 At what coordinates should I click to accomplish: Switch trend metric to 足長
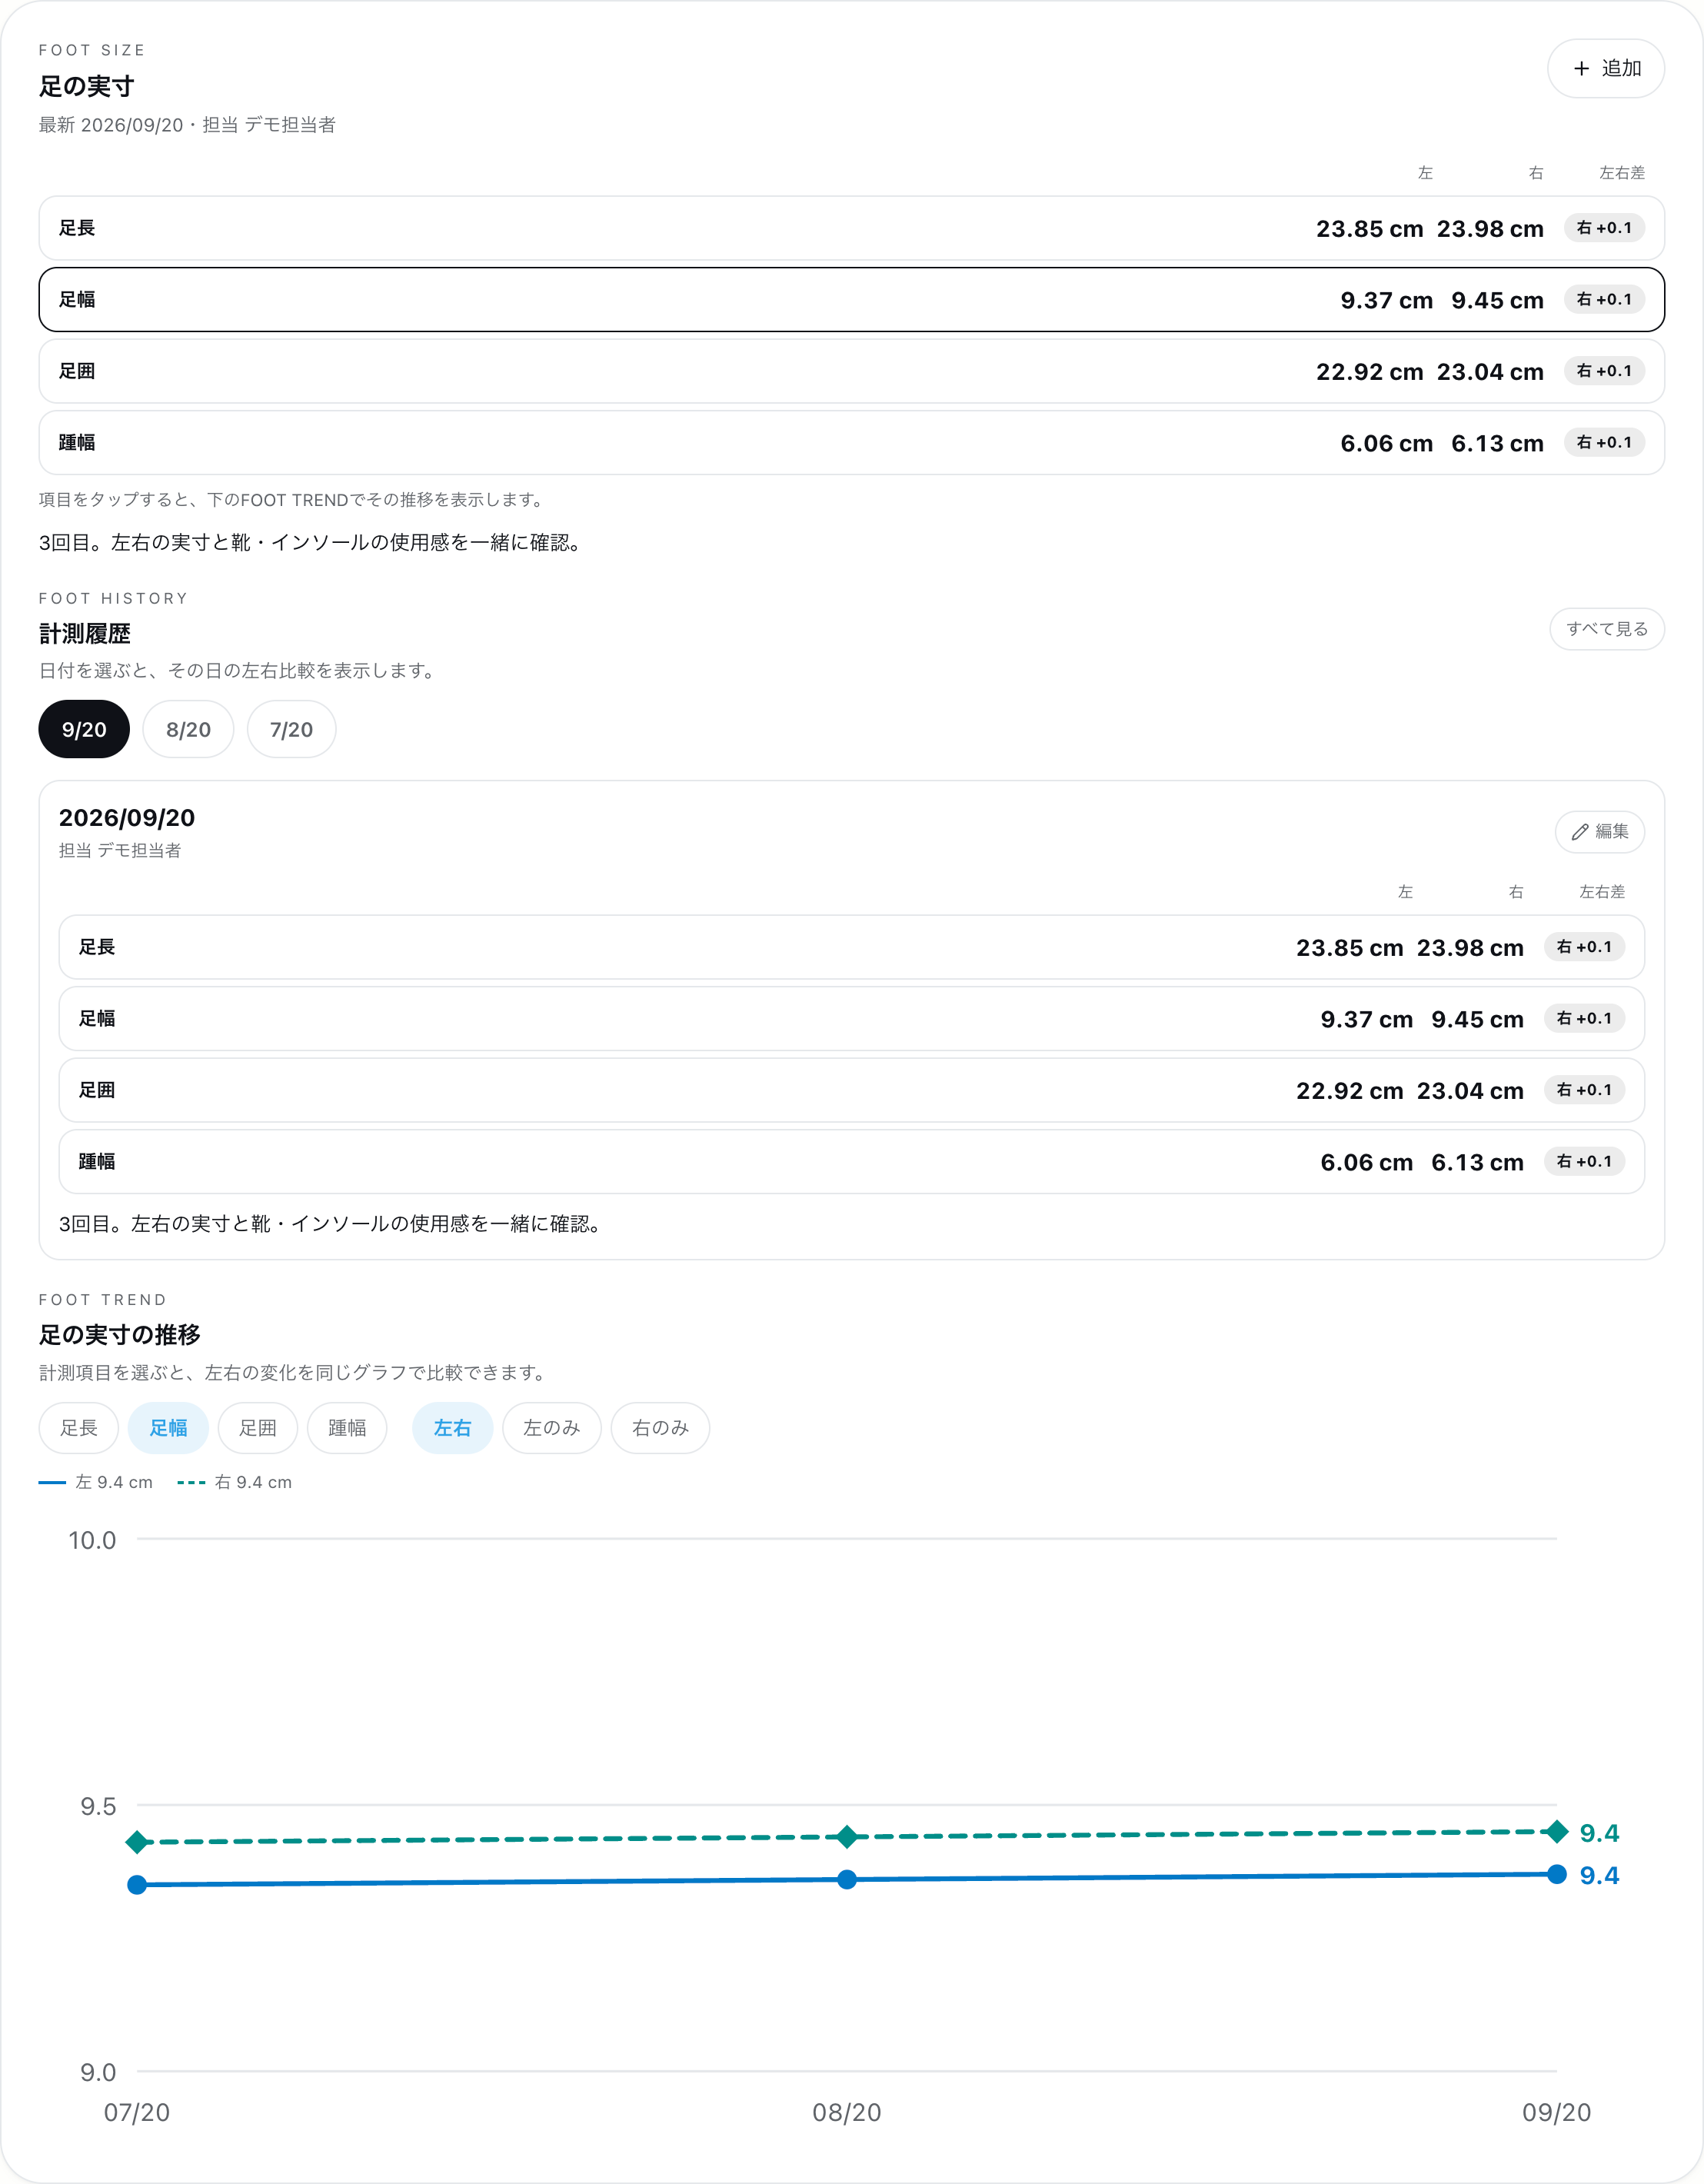coord(79,1428)
